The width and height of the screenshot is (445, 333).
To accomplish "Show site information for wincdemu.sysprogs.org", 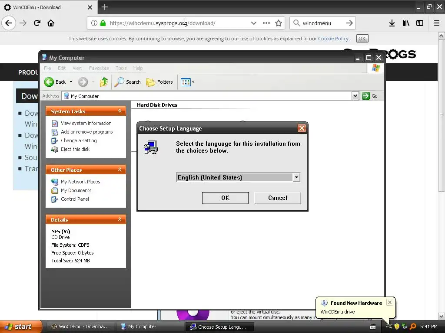I will [x=94, y=23].
